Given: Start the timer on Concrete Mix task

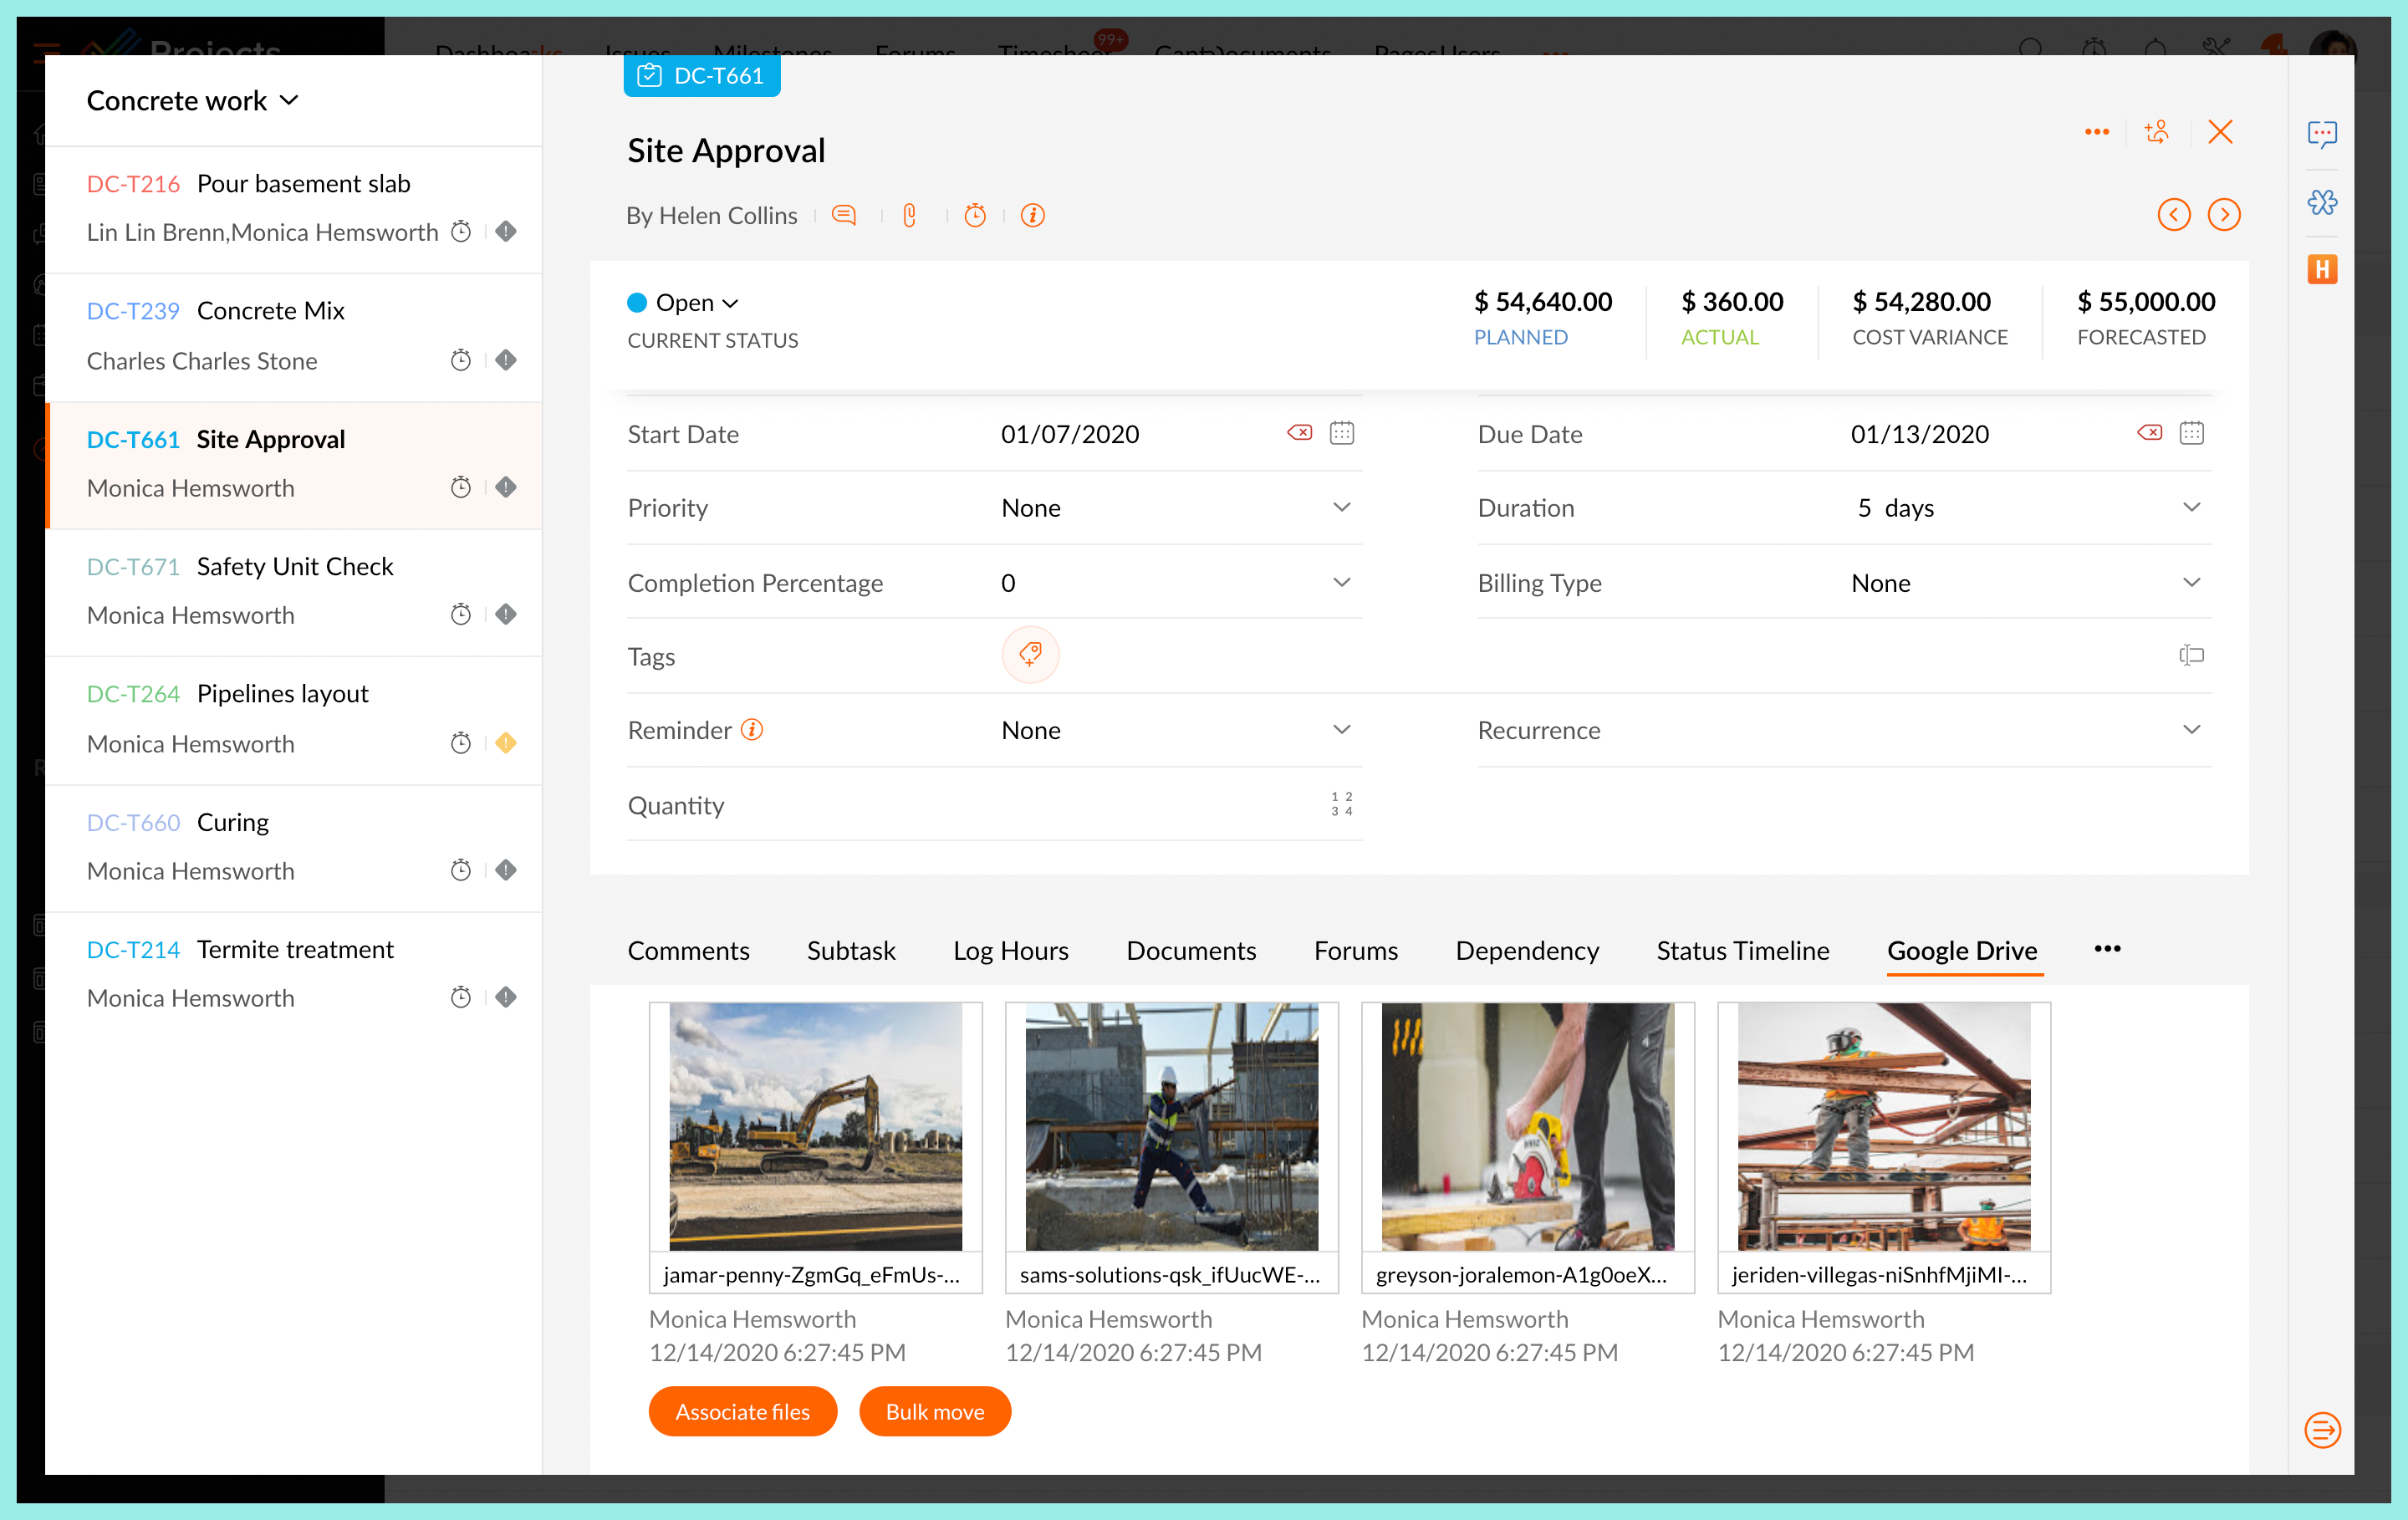Looking at the screenshot, I should 460,360.
